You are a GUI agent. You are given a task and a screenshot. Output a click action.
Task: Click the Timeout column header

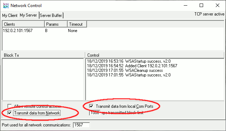(77, 24)
